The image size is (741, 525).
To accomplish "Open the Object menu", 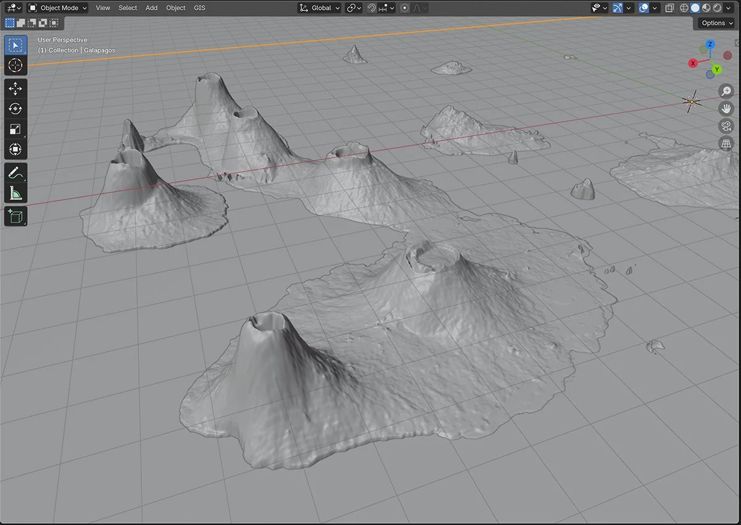I will pos(176,8).
